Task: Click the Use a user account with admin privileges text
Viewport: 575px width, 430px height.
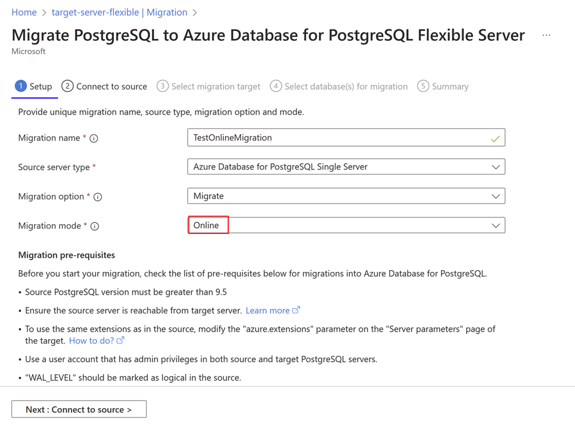Action: [x=201, y=359]
